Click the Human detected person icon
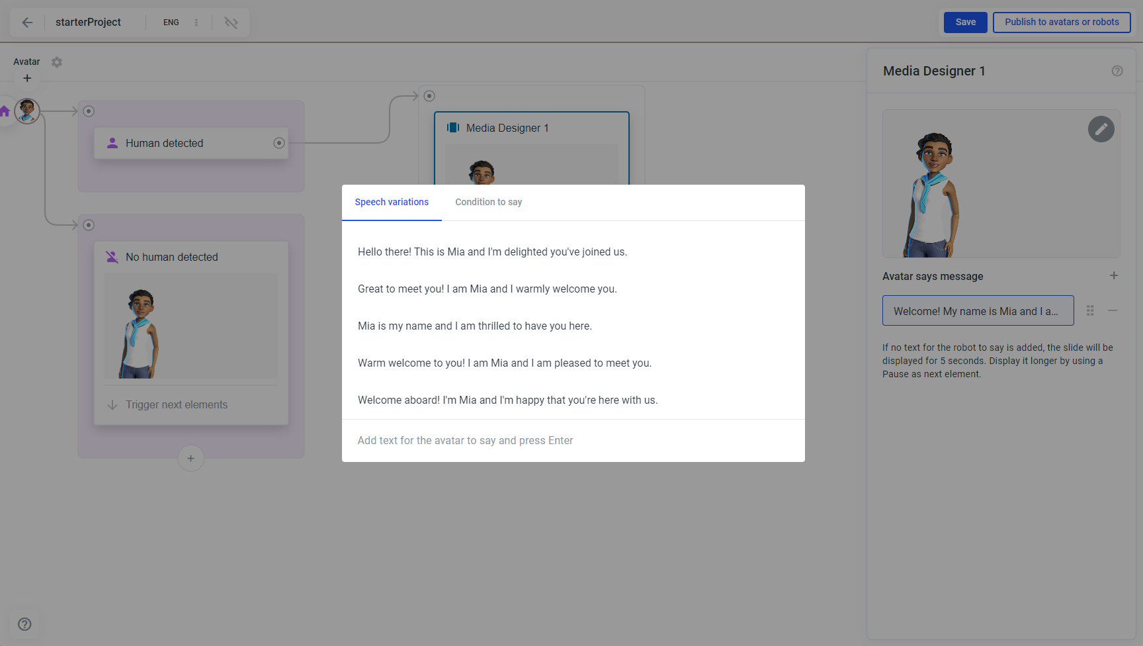 coord(112,143)
